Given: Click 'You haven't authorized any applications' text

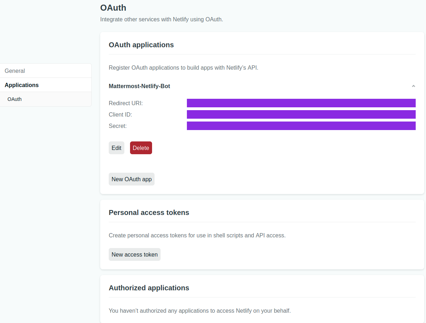Looking at the screenshot, I should coord(200,311).
